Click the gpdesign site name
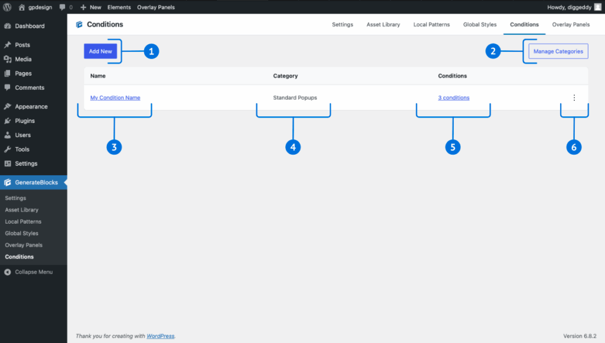The image size is (605, 343). [x=40, y=7]
